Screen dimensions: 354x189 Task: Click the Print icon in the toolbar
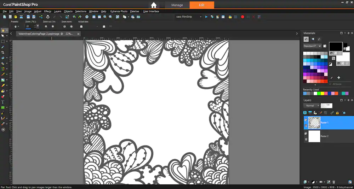(x=48, y=17)
